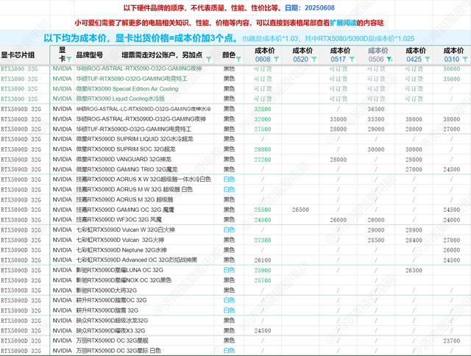This screenshot has width=471, height=356.
Task: Click the price 28800 for 微星 SUPRIM SOC
Action: coord(263,149)
